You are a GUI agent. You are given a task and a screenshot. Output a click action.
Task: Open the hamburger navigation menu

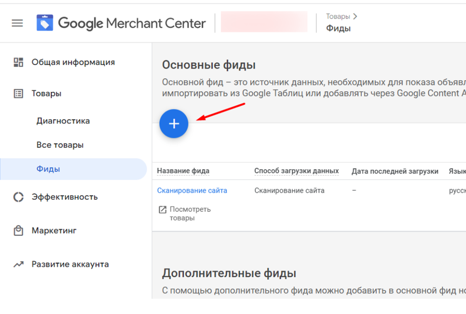(17, 23)
